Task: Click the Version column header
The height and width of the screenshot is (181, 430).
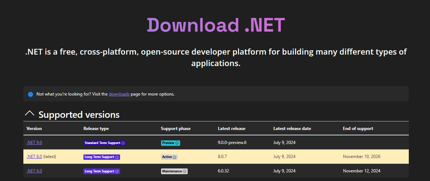Action: coord(34,129)
